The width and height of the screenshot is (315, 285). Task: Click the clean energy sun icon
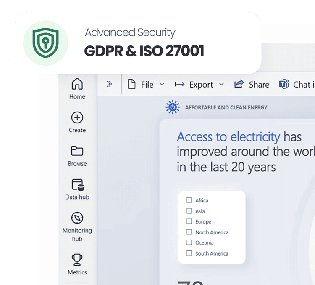click(x=173, y=107)
